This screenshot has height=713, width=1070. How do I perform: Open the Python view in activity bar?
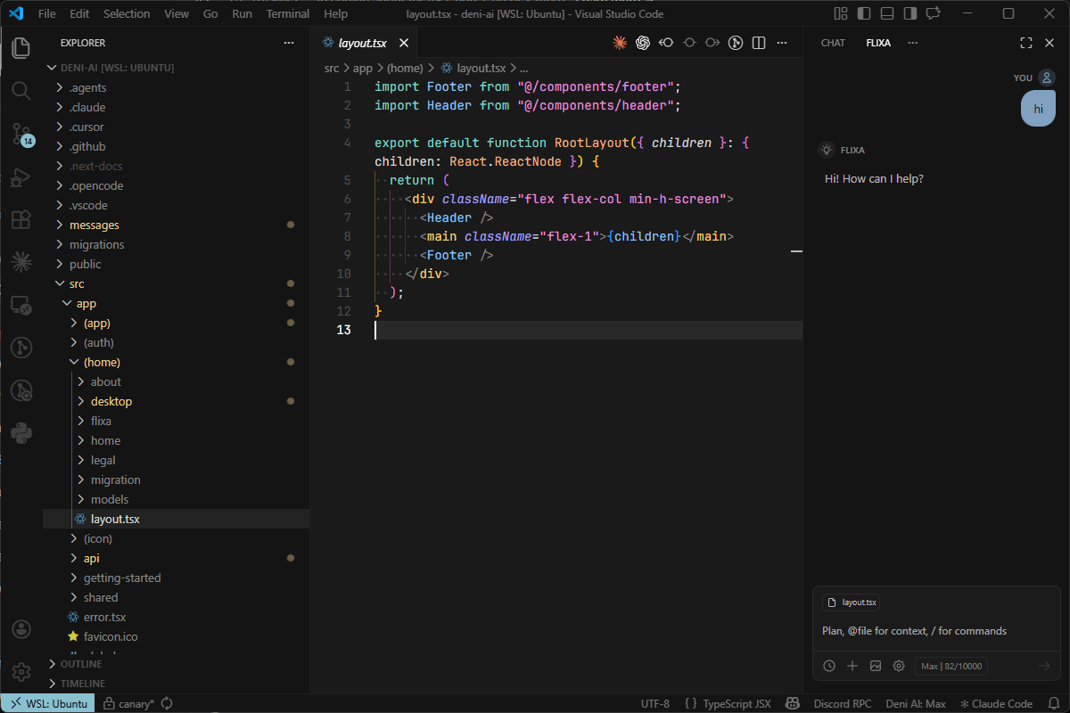point(21,433)
